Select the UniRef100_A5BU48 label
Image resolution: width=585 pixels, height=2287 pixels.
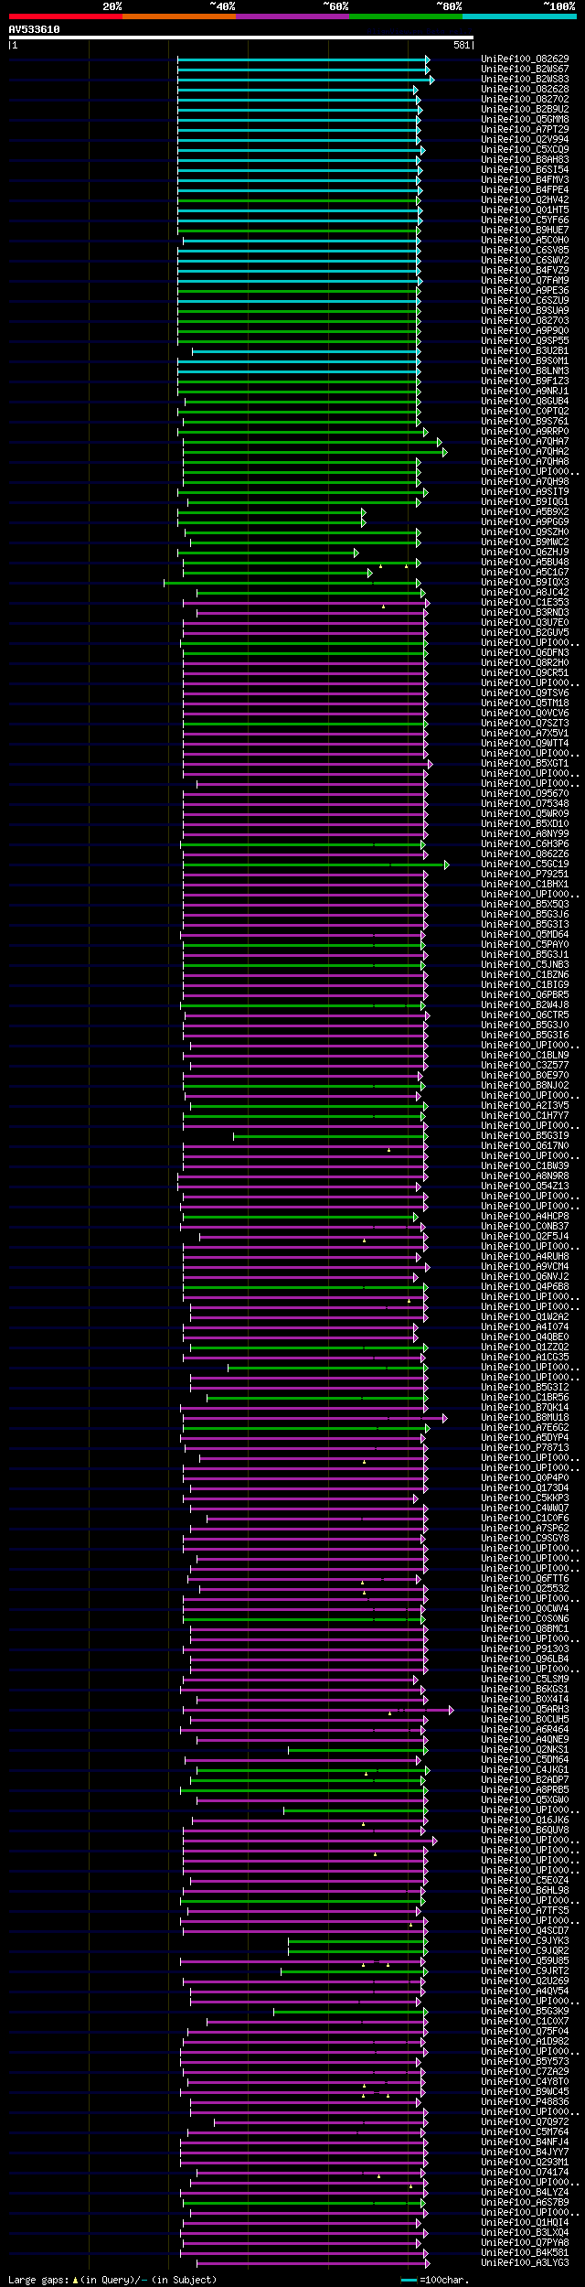525,563
